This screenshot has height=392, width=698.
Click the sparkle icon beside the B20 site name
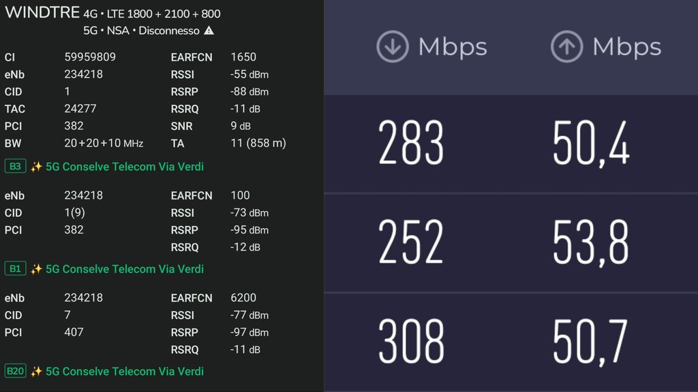click(36, 371)
